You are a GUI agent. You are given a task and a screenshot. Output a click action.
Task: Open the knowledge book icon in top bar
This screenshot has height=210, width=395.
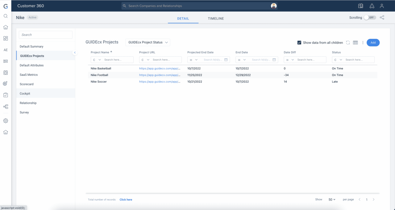coord(360,6)
